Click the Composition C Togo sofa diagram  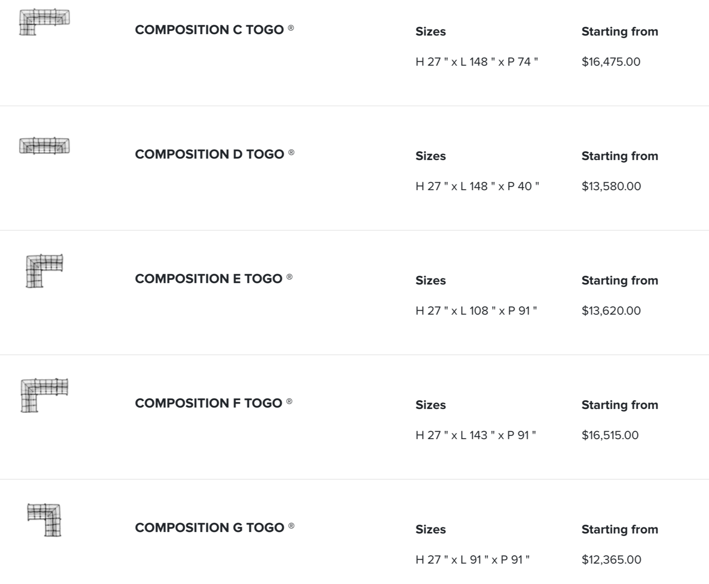click(44, 22)
